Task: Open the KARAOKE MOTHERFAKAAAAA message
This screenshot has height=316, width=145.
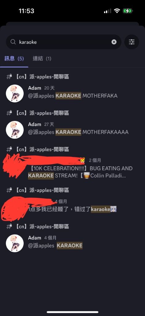Action: click(78, 132)
